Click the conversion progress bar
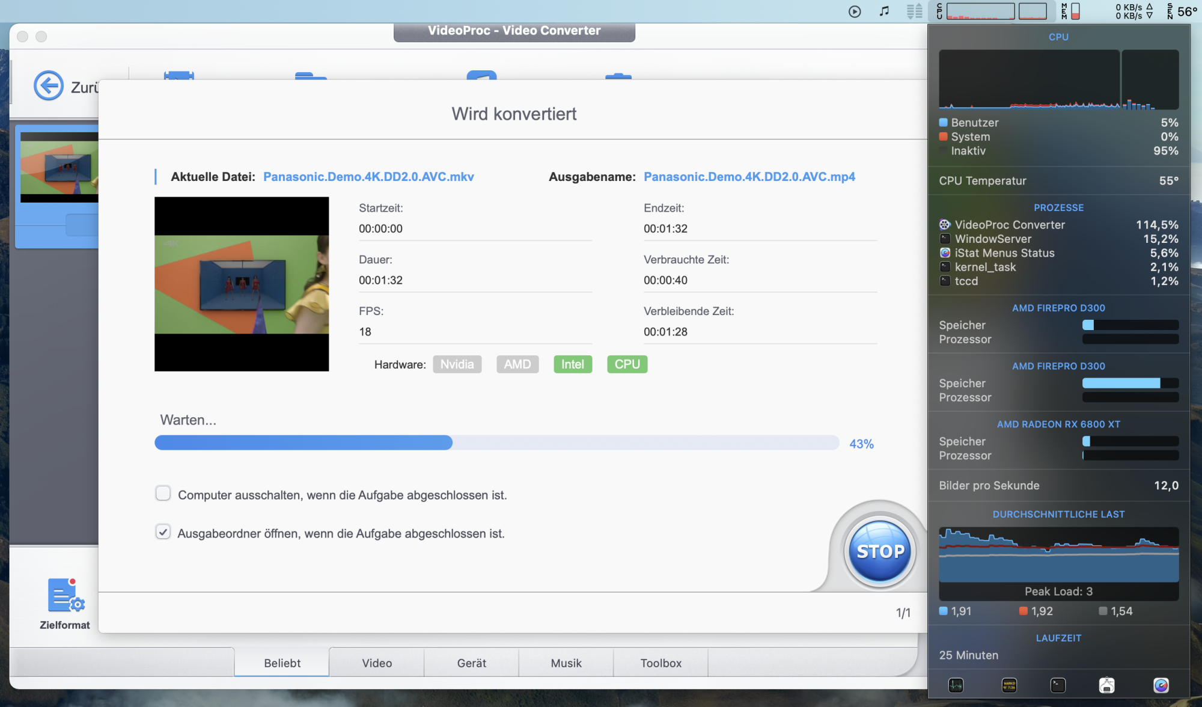Viewport: 1202px width, 707px height. click(x=496, y=443)
